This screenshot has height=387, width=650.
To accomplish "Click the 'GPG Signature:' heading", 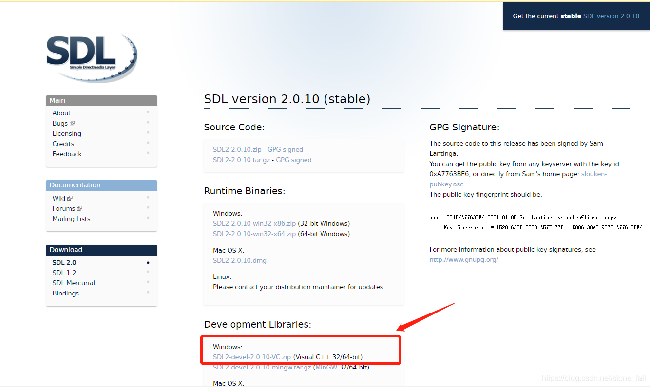I will pos(464,128).
